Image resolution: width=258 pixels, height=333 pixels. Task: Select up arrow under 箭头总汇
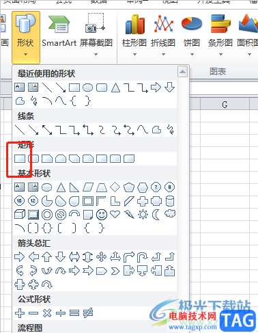[x=47, y=257]
